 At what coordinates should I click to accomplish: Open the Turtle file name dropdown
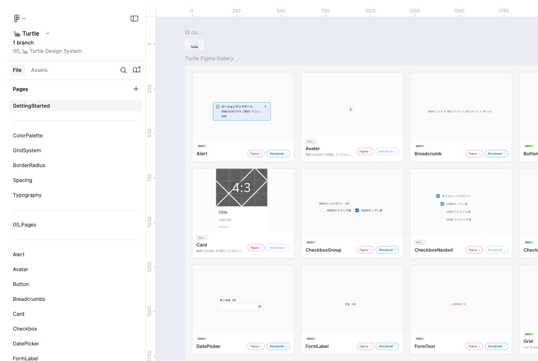(47, 33)
